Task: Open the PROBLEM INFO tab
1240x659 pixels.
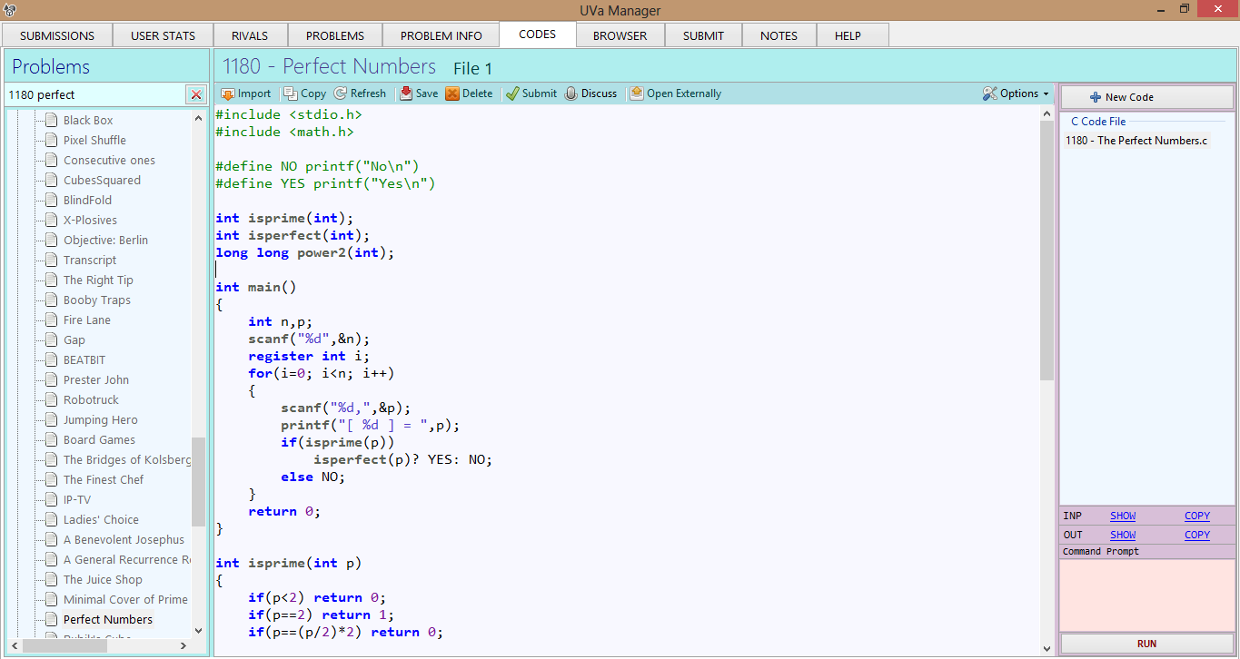Action: (x=441, y=35)
